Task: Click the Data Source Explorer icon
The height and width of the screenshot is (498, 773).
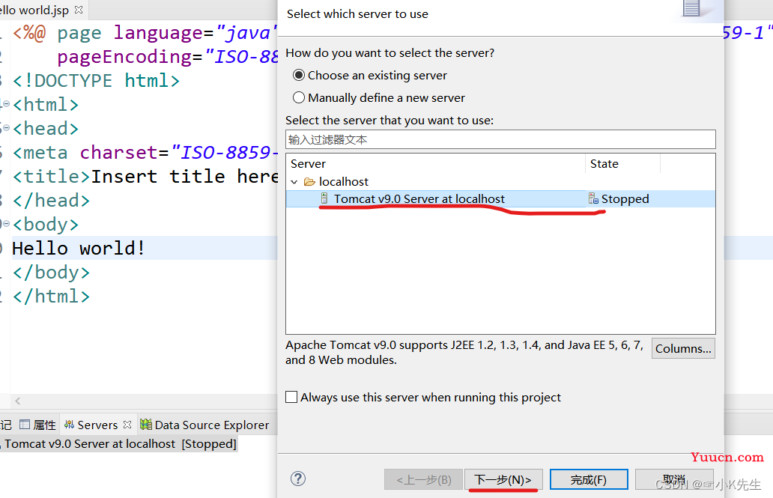Action: click(x=146, y=424)
